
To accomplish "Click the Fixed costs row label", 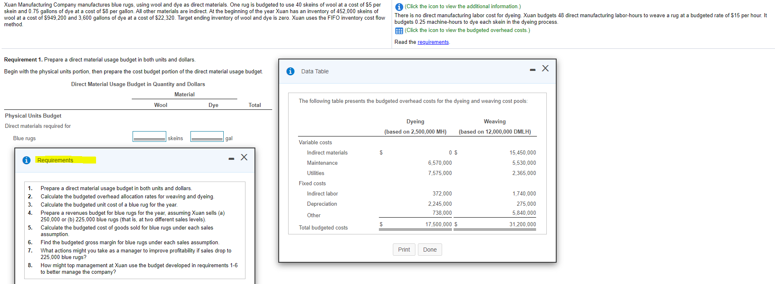I will coord(312,184).
